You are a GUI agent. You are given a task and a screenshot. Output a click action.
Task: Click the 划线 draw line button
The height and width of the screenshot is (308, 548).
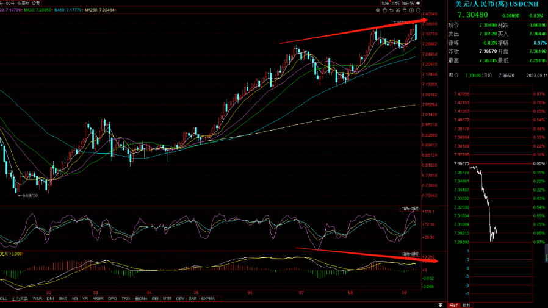pyautogui.click(x=395, y=3)
